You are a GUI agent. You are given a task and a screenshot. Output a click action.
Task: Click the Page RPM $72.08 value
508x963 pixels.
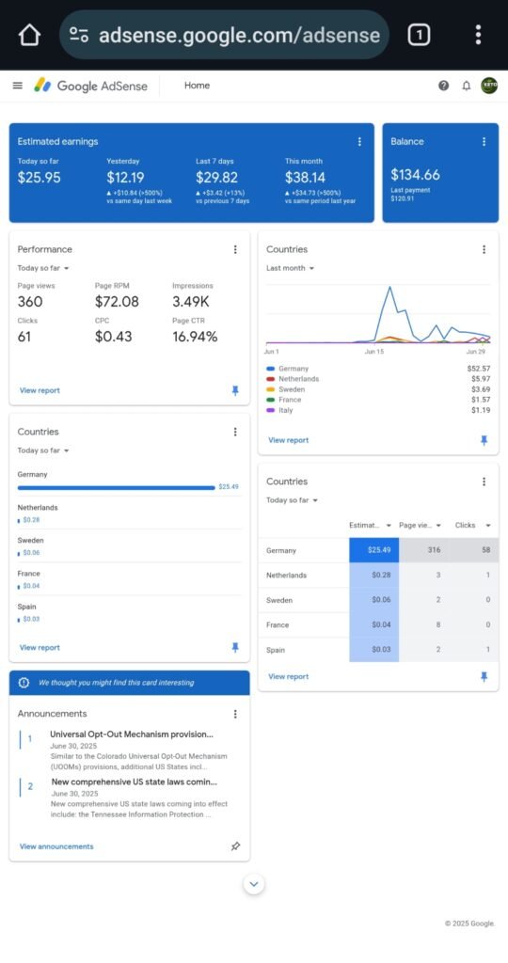[117, 302]
